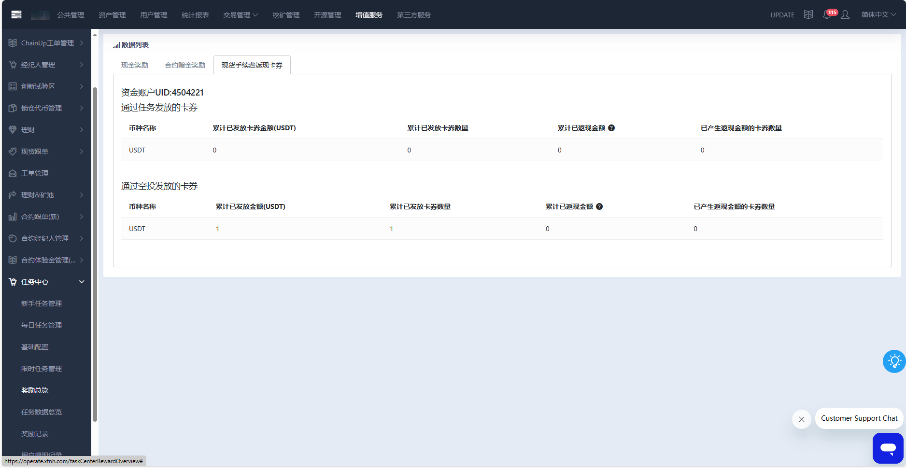
Task: Click the 合约跟单(新) chart icon
Action: click(x=13, y=217)
